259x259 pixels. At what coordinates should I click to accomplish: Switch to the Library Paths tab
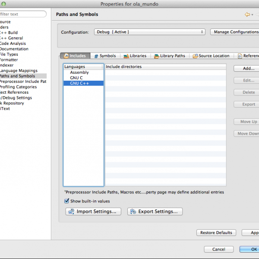pos(170,56)
